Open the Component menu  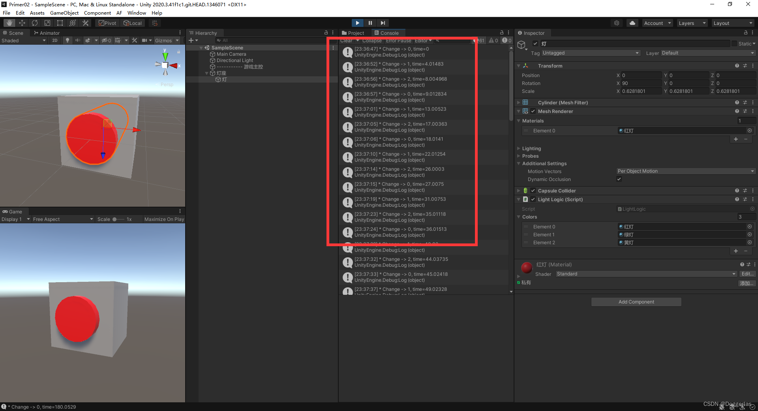pyautogui.click(x=98, y=13)
